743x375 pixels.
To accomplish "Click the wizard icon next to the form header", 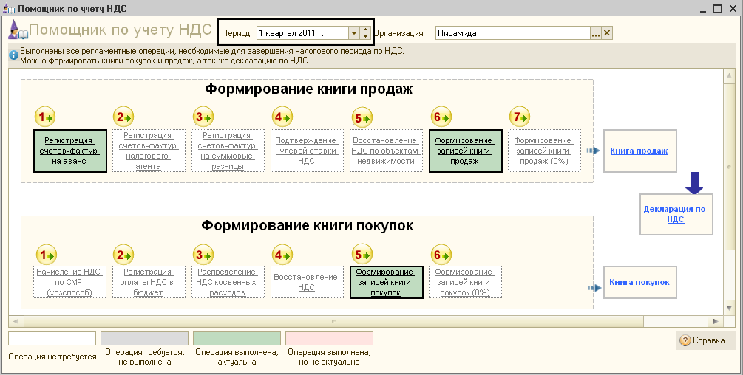I will (x=18, y=30).
